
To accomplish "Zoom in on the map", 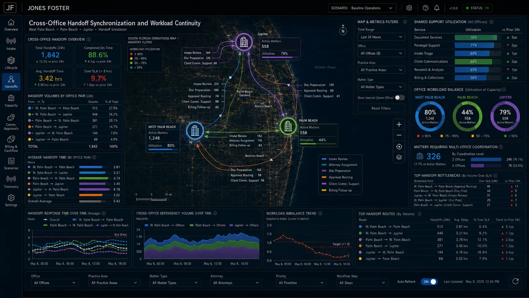I will pos(399,124).
